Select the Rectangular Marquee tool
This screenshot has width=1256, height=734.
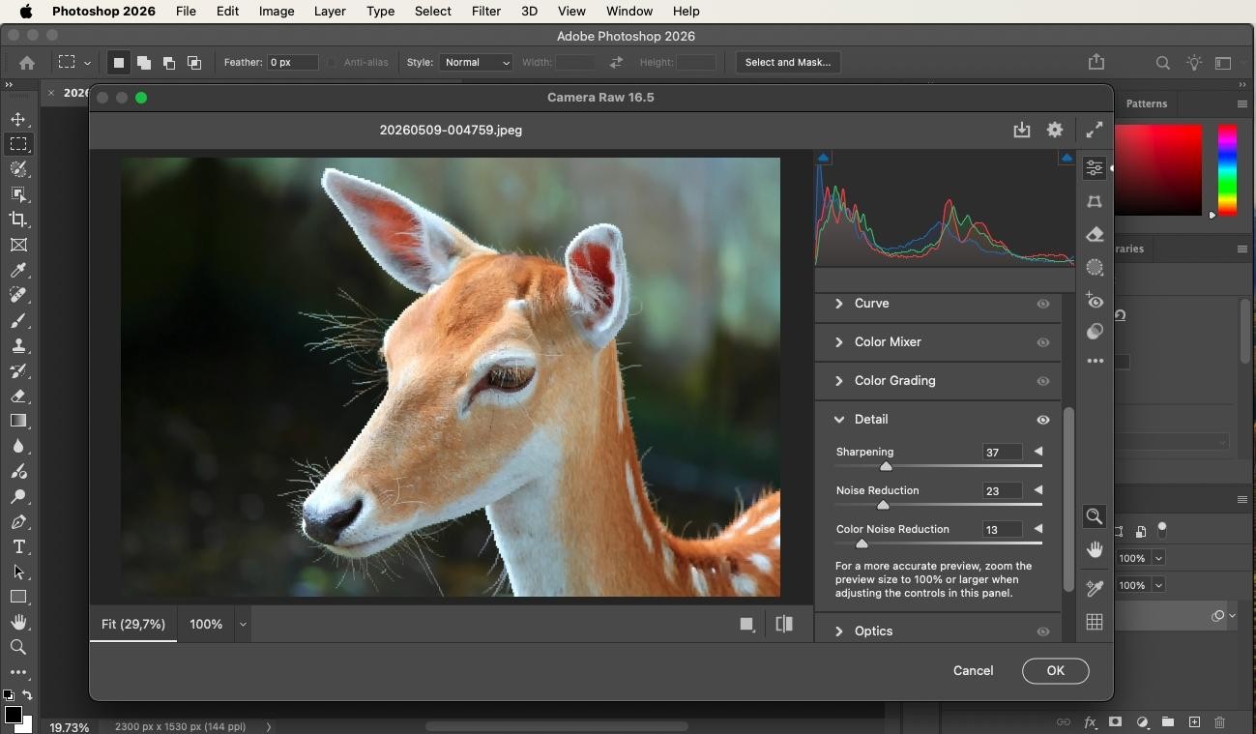[18, 144]
